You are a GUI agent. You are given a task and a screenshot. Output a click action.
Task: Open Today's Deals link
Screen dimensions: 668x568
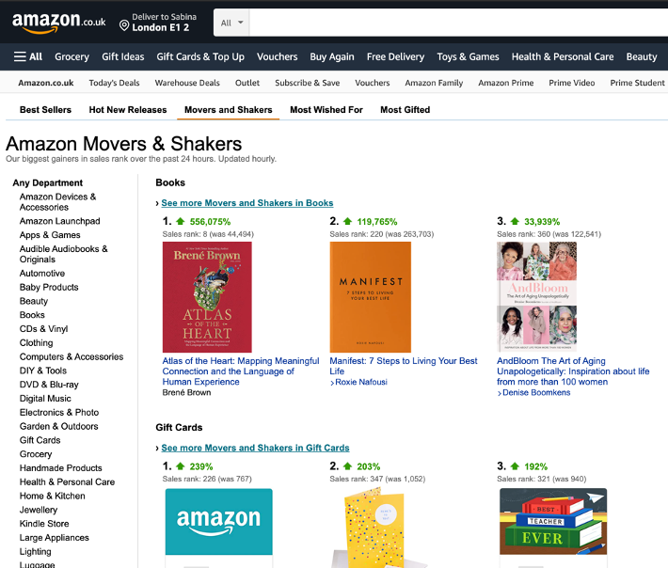pos(114,83)
